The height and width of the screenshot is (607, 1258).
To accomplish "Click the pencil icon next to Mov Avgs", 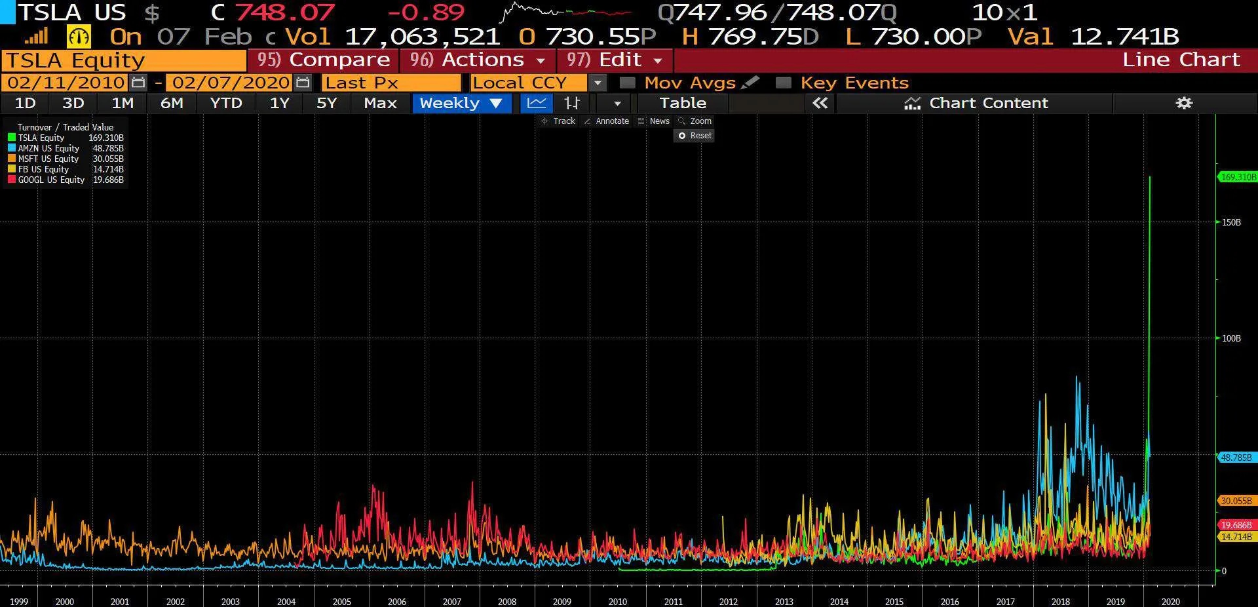I will tap(751, 83).
